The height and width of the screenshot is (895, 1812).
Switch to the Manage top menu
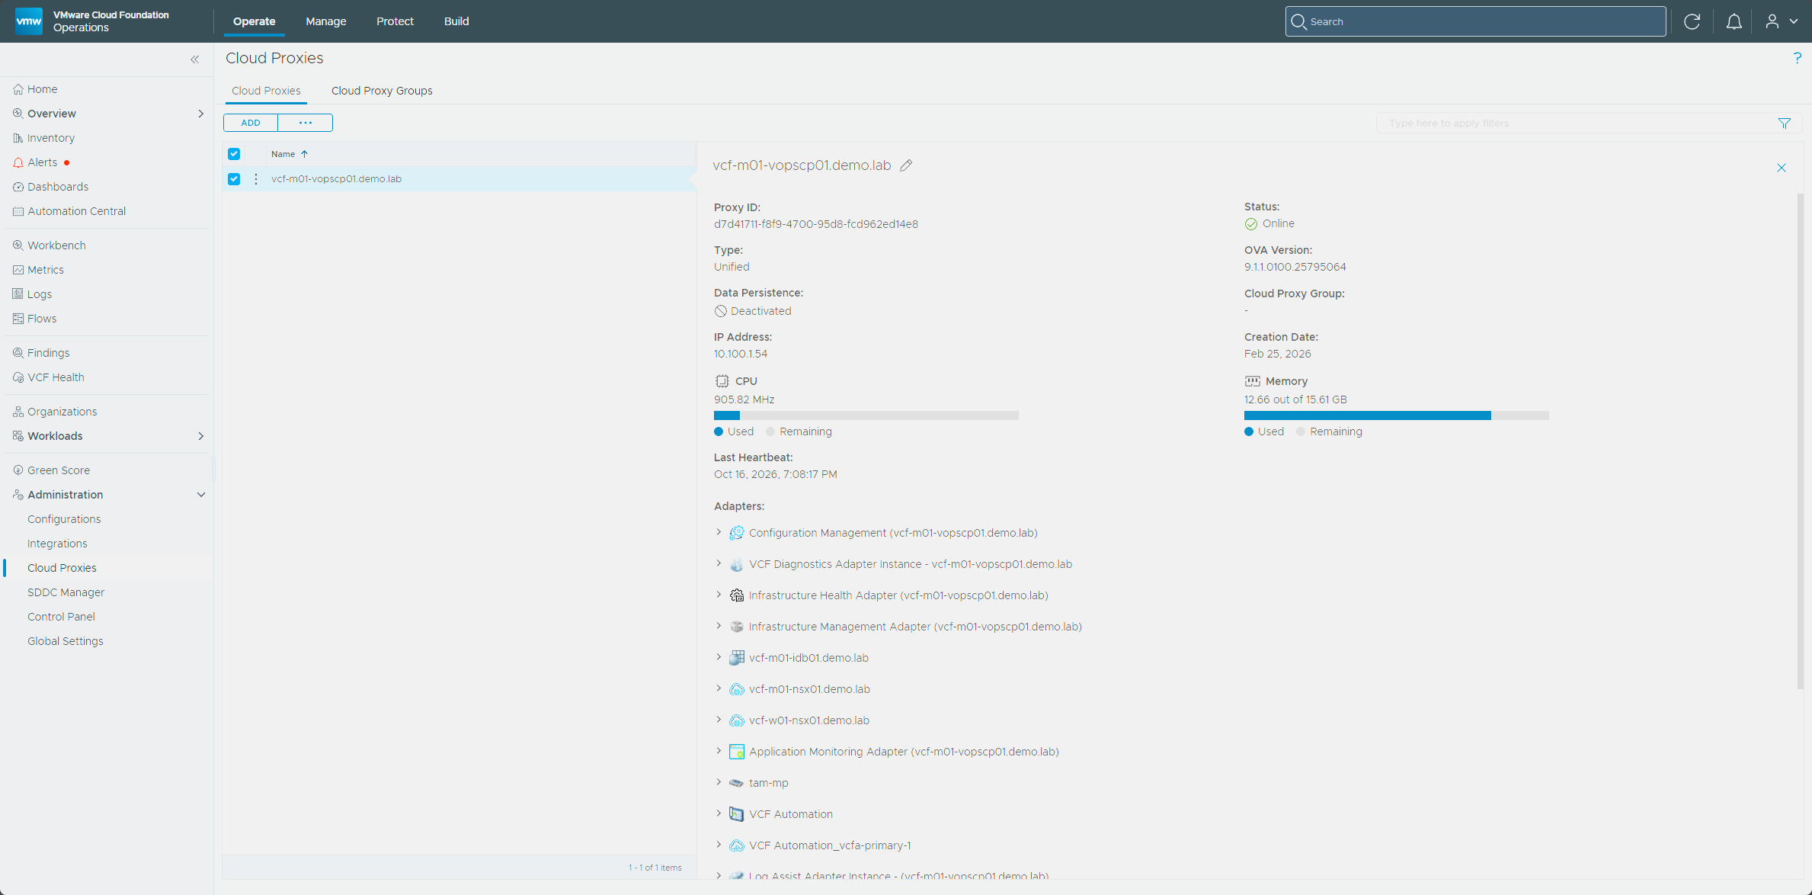click(x=326, y=21)
